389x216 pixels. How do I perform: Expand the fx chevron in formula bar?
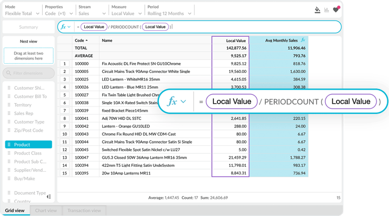[69, 27]
